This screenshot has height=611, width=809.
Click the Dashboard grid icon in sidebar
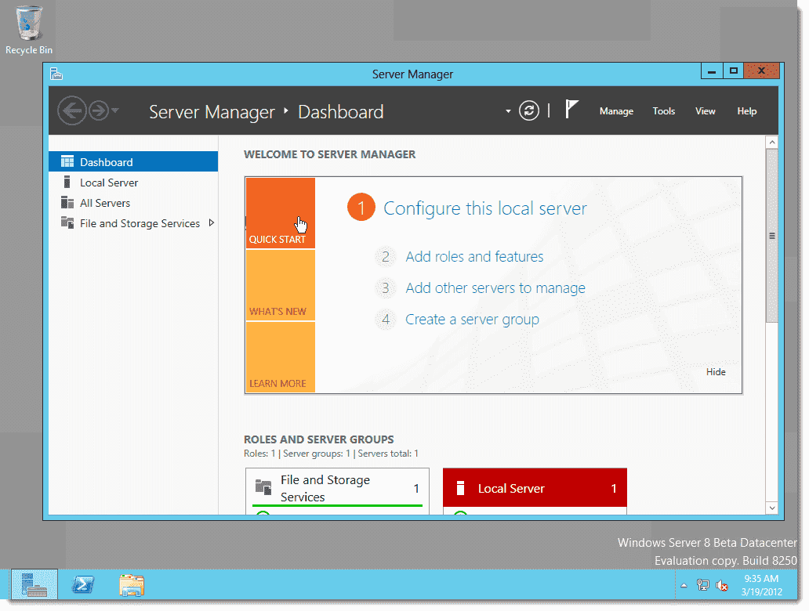click(x=67, y=162)
